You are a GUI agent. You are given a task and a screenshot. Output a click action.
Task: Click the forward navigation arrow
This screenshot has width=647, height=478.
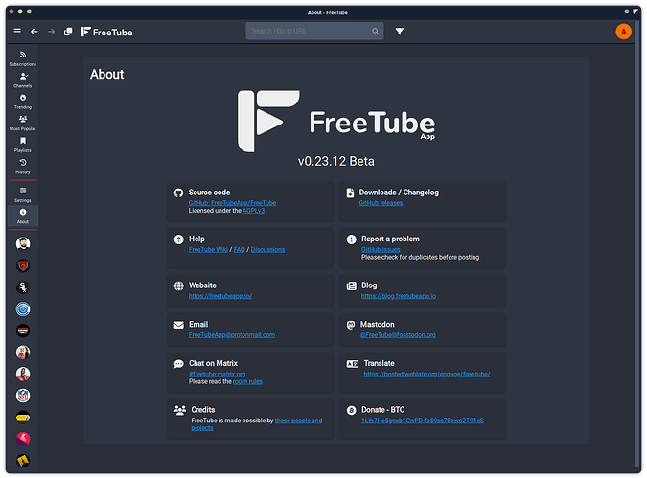[x=51, y=32]
